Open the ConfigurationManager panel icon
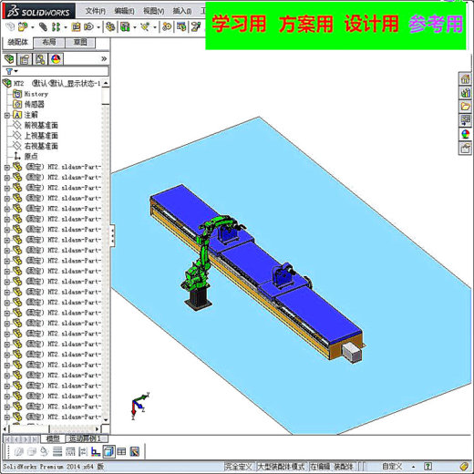This screenshot has width=474, height=474. pyautogui.click(x=40, y=59)
